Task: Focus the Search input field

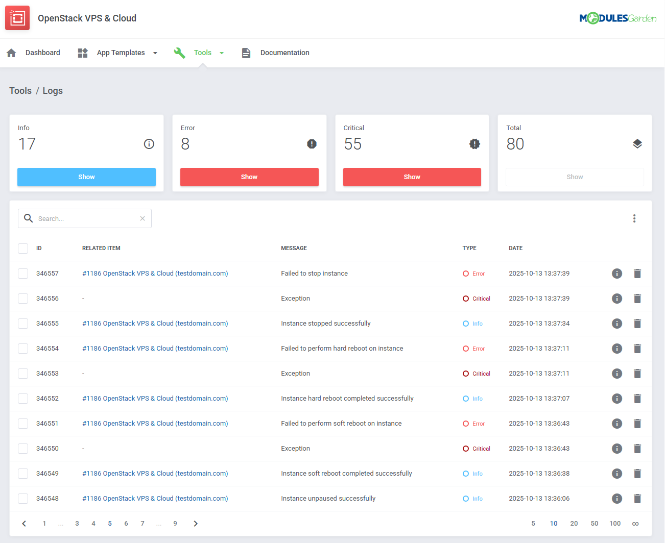Action: pyautogui.click(x=86, y=218)
